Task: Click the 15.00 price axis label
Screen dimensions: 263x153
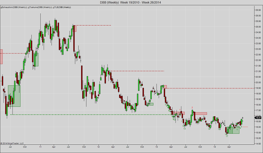Action: click(258, 138)
